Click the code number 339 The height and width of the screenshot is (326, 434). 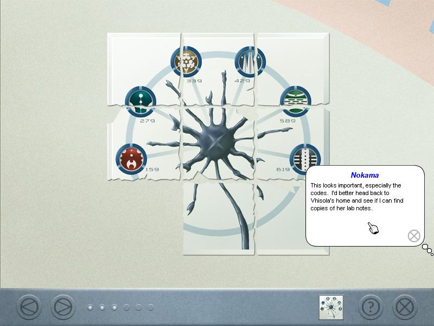click(x=194, y=81)
